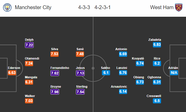Viewport: 186px width, 112px height.
Task: Open the Manchester City team name link
Action: (33, 7)
